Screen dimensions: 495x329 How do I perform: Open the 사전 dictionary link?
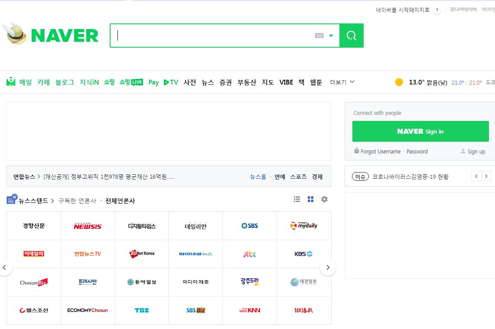(190, 82)
